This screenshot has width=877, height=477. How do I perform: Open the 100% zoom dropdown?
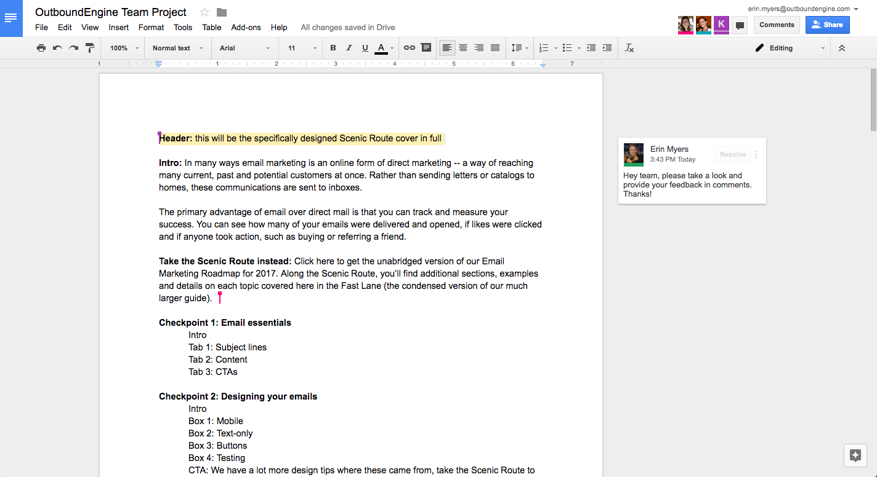point(124,48)
